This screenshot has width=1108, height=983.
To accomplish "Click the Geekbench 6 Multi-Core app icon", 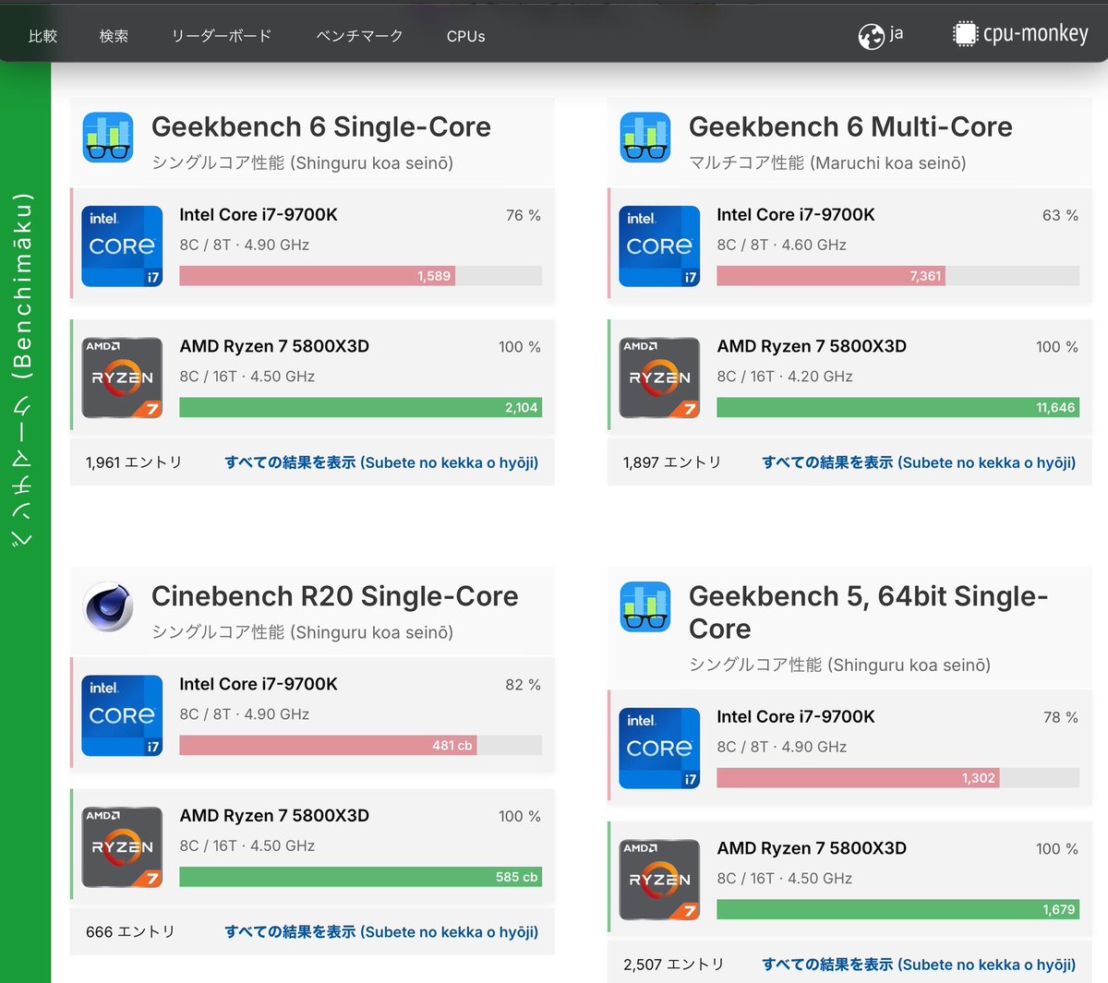I will coord(645,138).
